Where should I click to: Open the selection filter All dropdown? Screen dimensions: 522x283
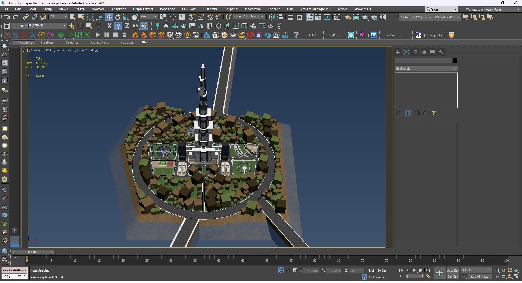tap(58, 16)
